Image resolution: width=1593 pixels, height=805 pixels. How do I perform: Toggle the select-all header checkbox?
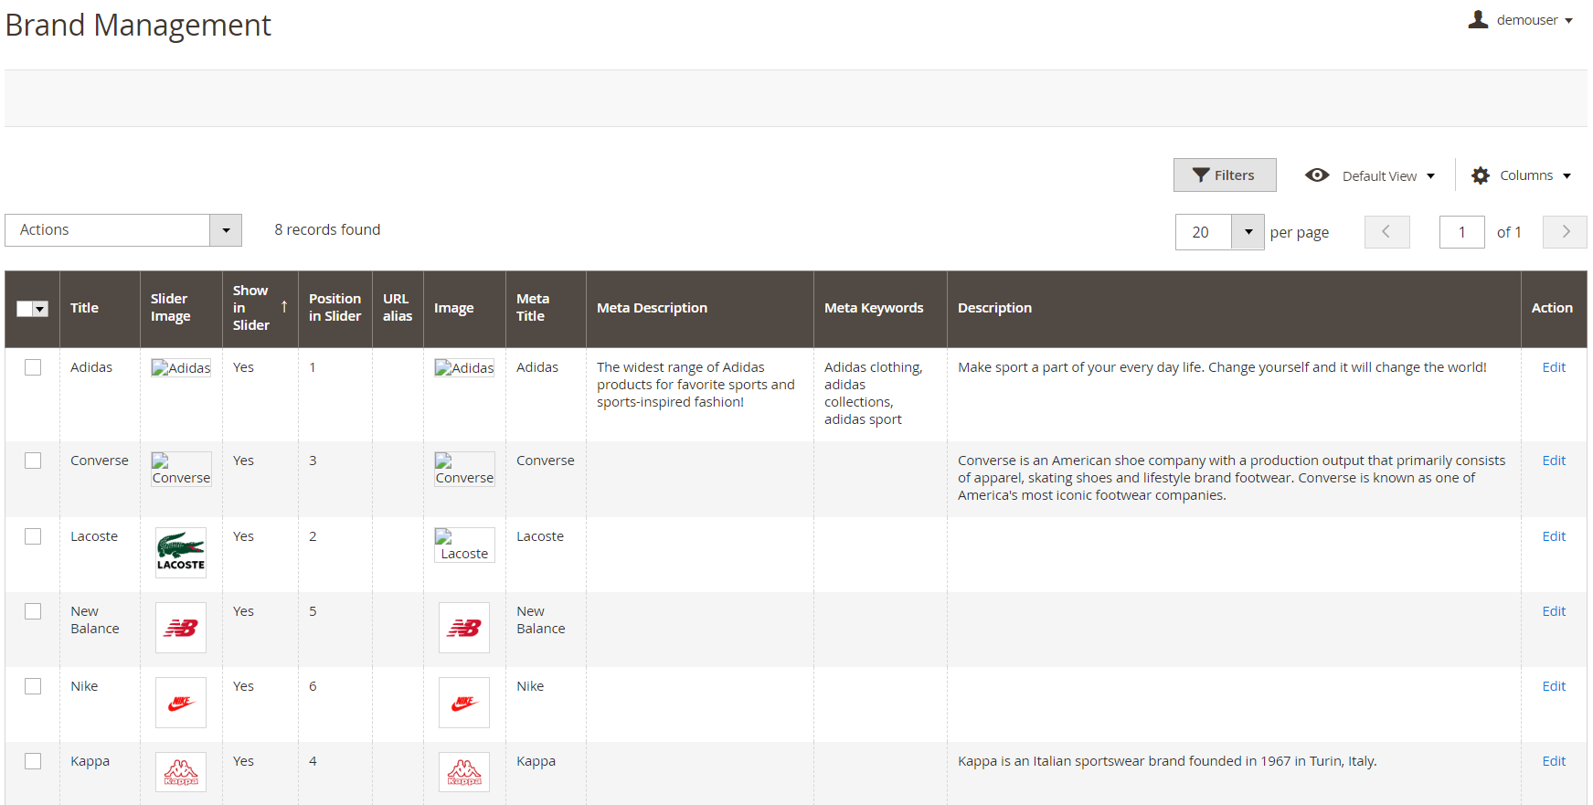(x=25, y=309)
